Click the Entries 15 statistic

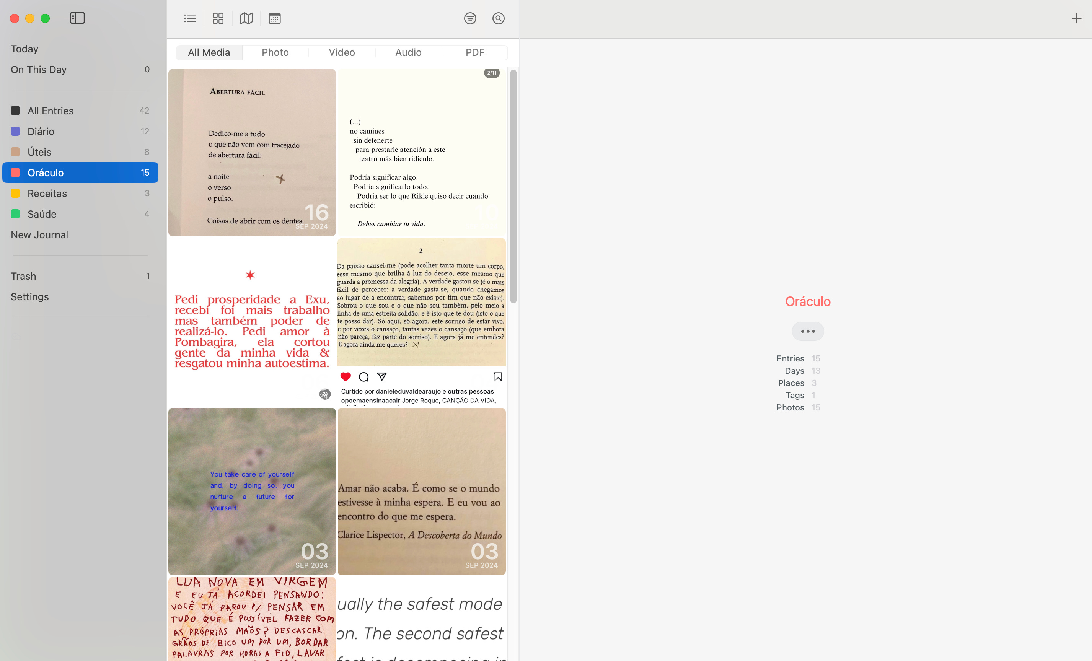[x=798, y=358]
